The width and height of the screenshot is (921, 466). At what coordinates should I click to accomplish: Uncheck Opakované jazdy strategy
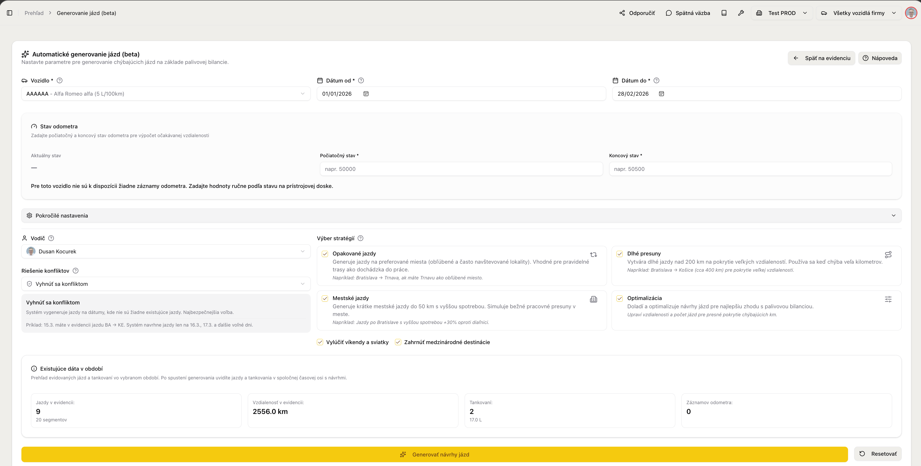click(x=325, y=254)
